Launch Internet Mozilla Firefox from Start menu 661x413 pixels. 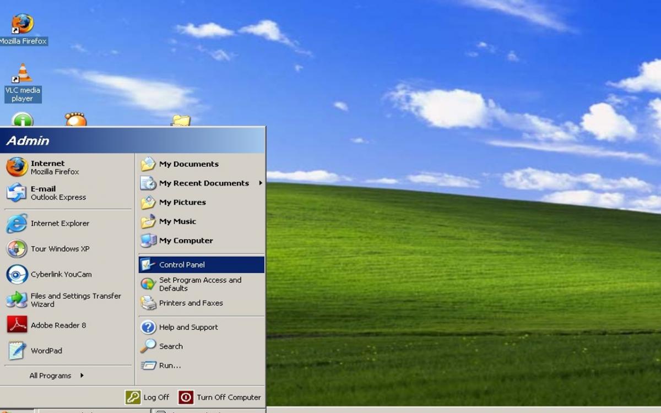(68, 167)
